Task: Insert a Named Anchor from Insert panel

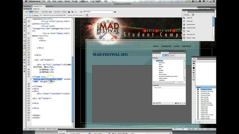Action: tap(190, 25)
